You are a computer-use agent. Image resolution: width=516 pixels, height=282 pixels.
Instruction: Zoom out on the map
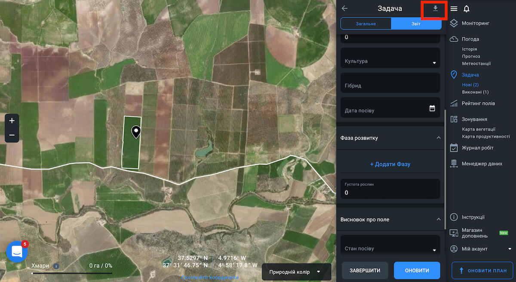(x=12, y=135)
